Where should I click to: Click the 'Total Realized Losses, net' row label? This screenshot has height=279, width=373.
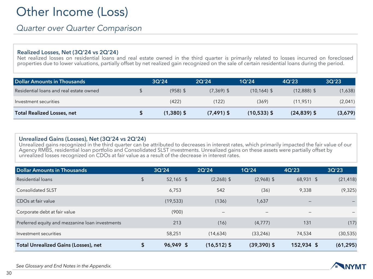[45, 113]
